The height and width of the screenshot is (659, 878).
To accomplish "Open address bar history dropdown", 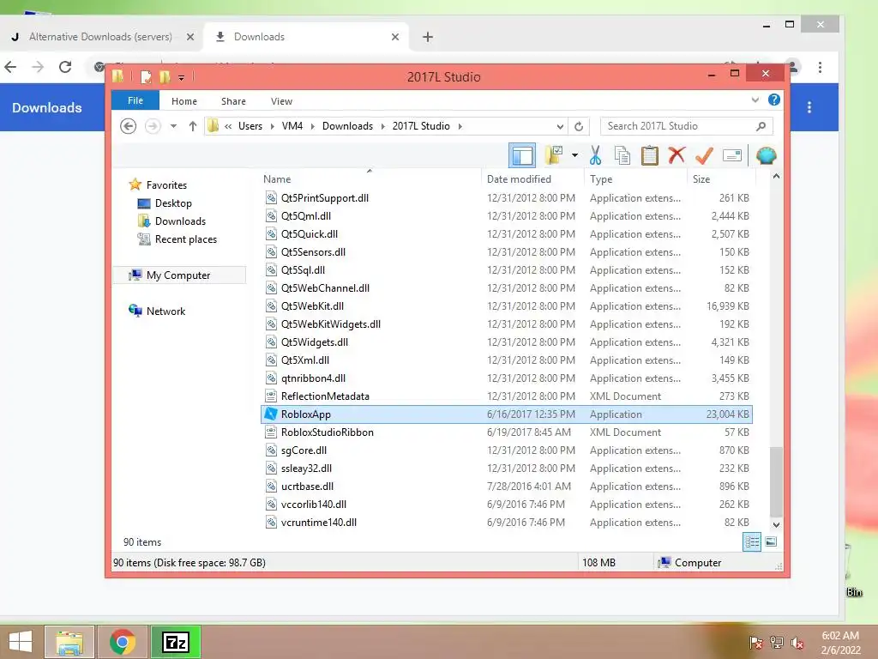I will click(x=559, y=126).
